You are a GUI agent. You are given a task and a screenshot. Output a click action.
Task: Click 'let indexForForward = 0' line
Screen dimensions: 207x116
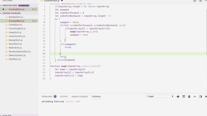click(x=70, y=13)
